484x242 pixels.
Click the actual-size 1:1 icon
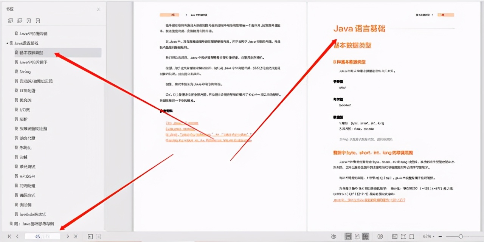tap(395, 236)
